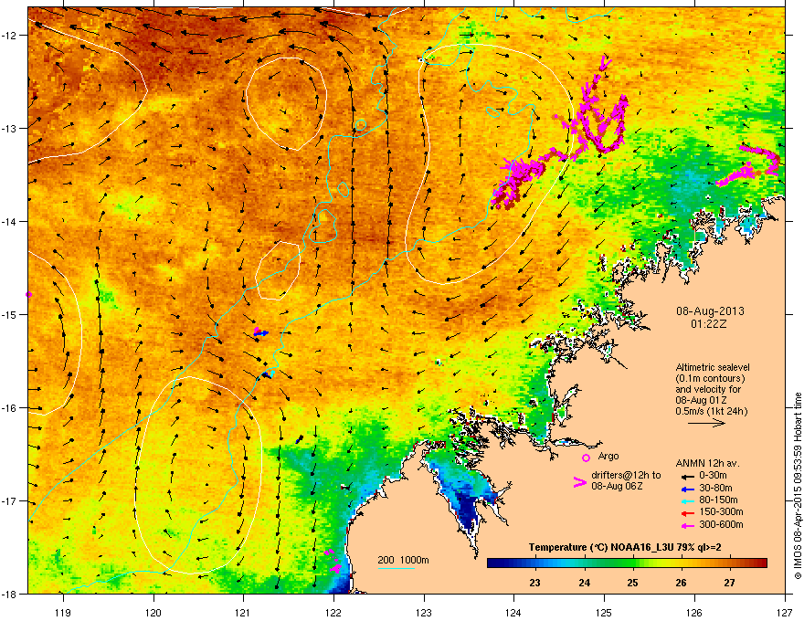Viewport: 804px width, 621px height.
Task: Click the '200 1000m' contour label
Action: point(403,560)
